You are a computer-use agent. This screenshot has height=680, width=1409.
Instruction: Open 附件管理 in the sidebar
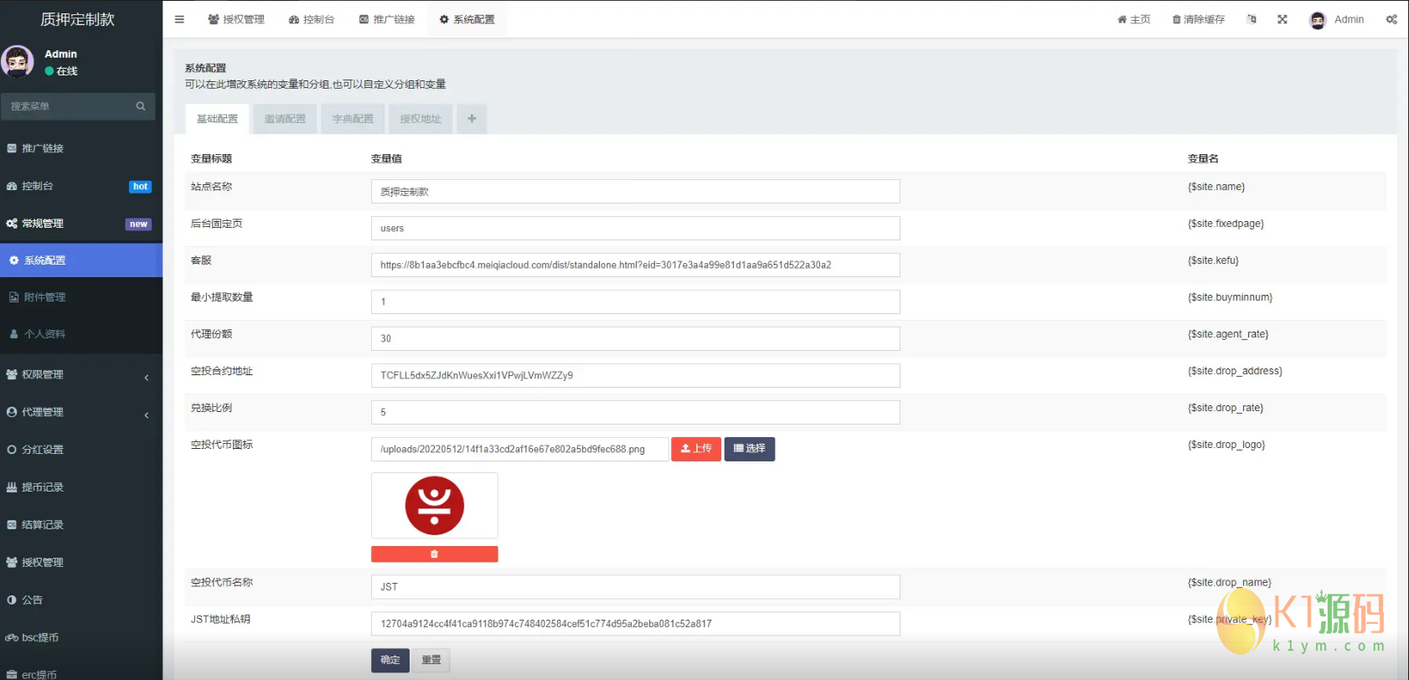click(81, 297)
